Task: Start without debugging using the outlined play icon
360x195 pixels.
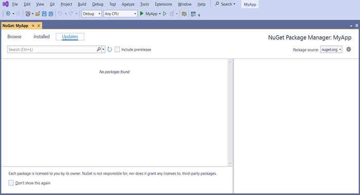Action: click(165, 14)
